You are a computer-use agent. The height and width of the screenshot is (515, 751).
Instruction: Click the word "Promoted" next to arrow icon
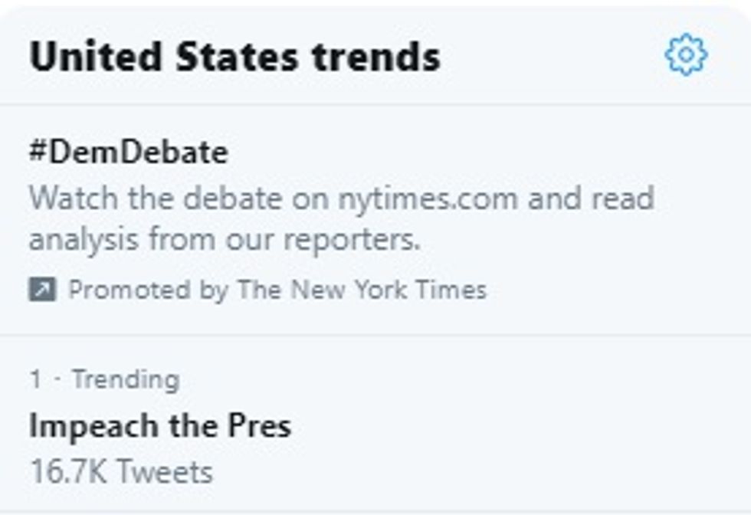(x=129, y=290)
